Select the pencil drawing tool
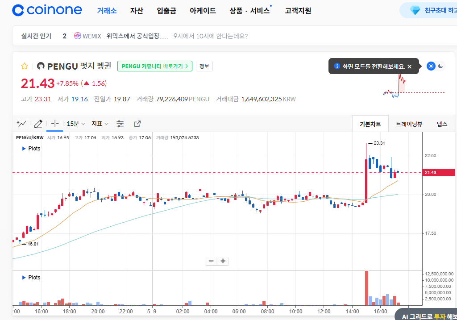This screenshot has height=320, width=457. (38, 124)
